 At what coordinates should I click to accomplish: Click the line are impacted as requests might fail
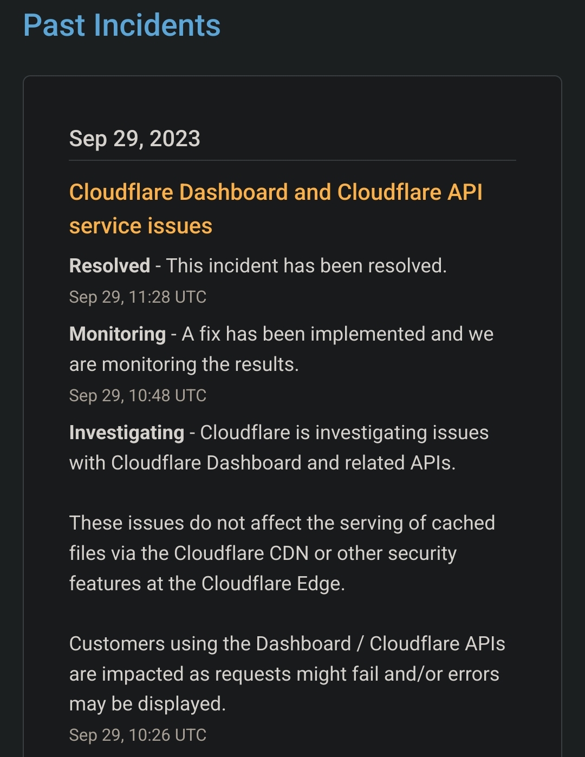pos(284,674)
